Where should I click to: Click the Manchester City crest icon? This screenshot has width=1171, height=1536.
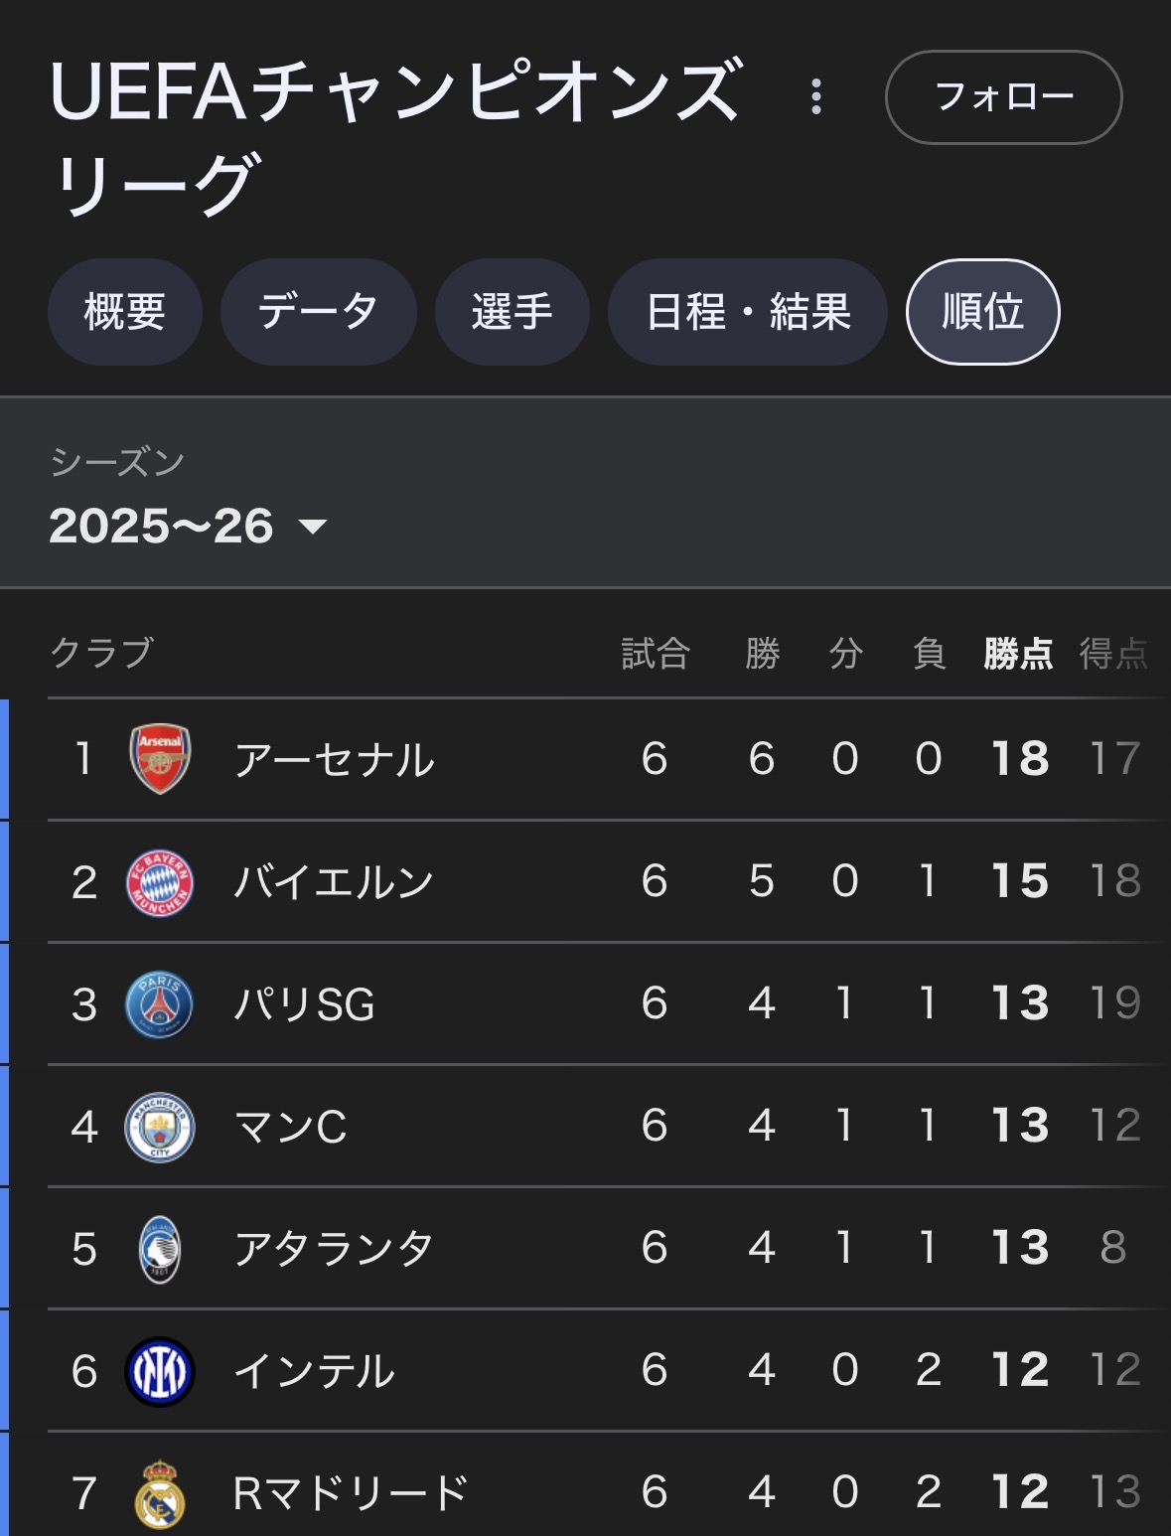point(160,1127)
